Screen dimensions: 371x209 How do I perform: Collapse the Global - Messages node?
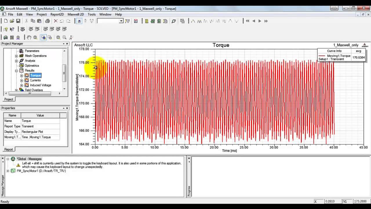click(x=8, y=159)
